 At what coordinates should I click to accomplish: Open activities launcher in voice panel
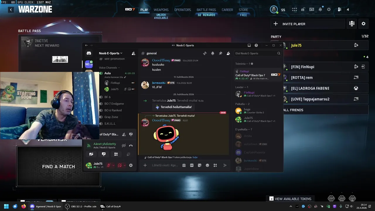point(116,154)
